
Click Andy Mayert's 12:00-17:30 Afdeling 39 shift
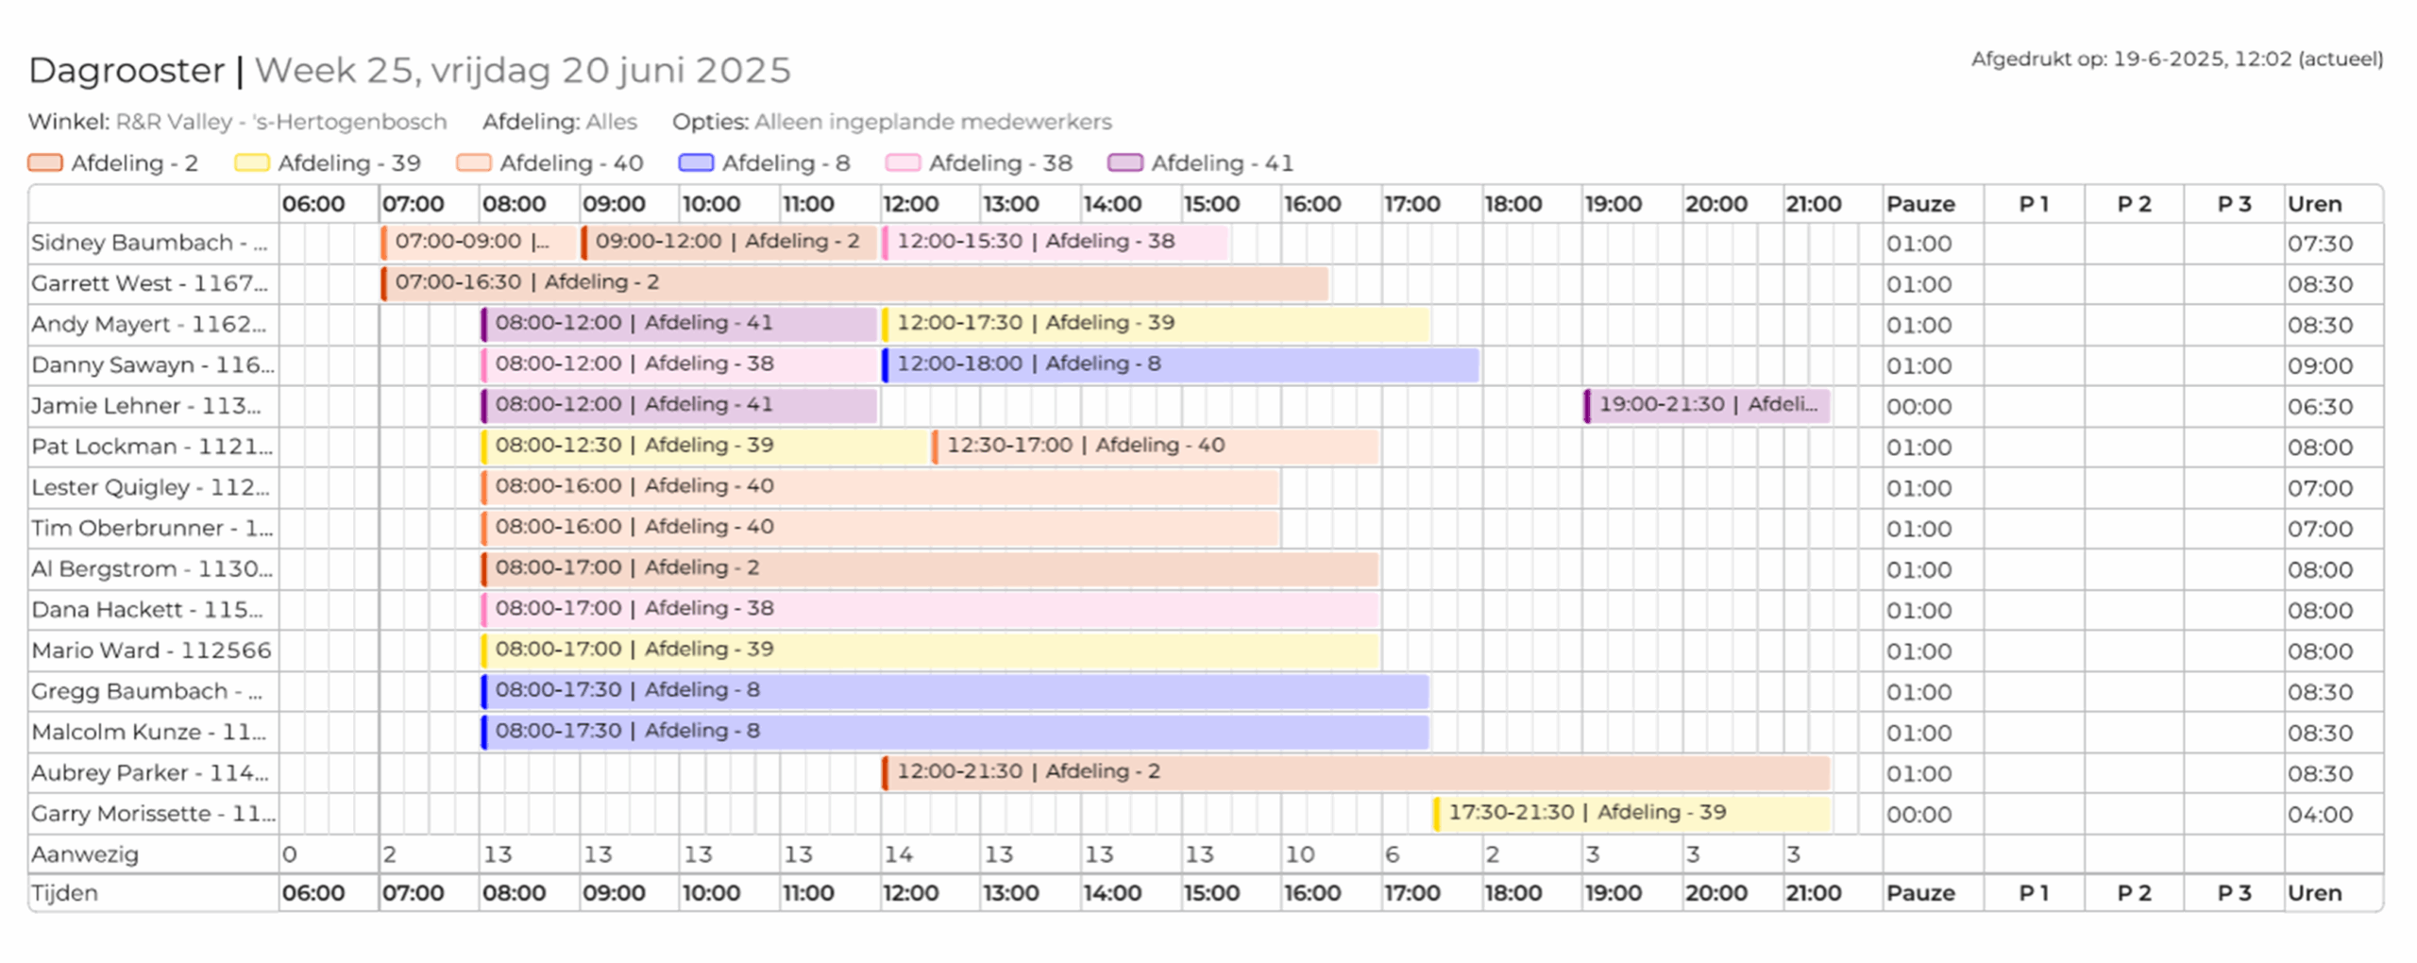(1155, 324)
